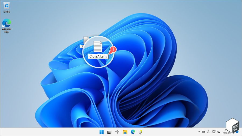Click the four-arrow move app in taskbar

click(x=117, y=132)
